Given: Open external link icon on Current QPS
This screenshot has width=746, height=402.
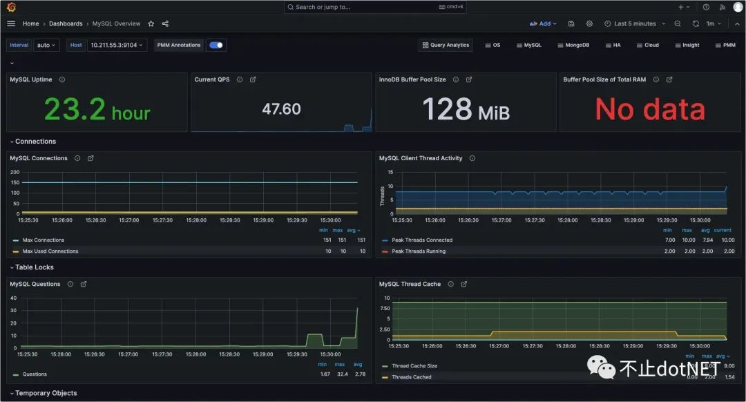Looking at the screenshot, I should point(253,79).
